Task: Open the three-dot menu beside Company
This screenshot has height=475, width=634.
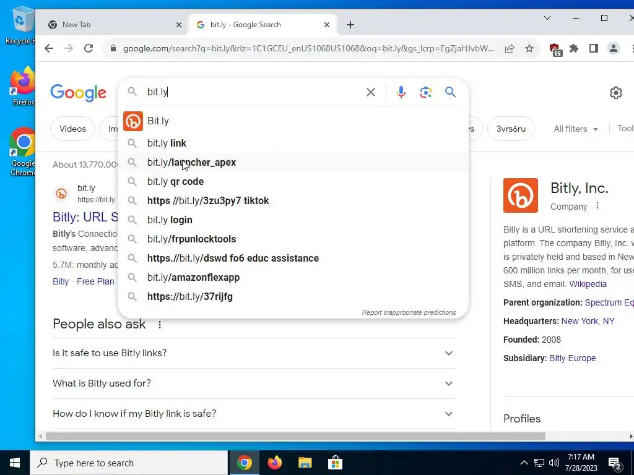Action: coord(597,206)
